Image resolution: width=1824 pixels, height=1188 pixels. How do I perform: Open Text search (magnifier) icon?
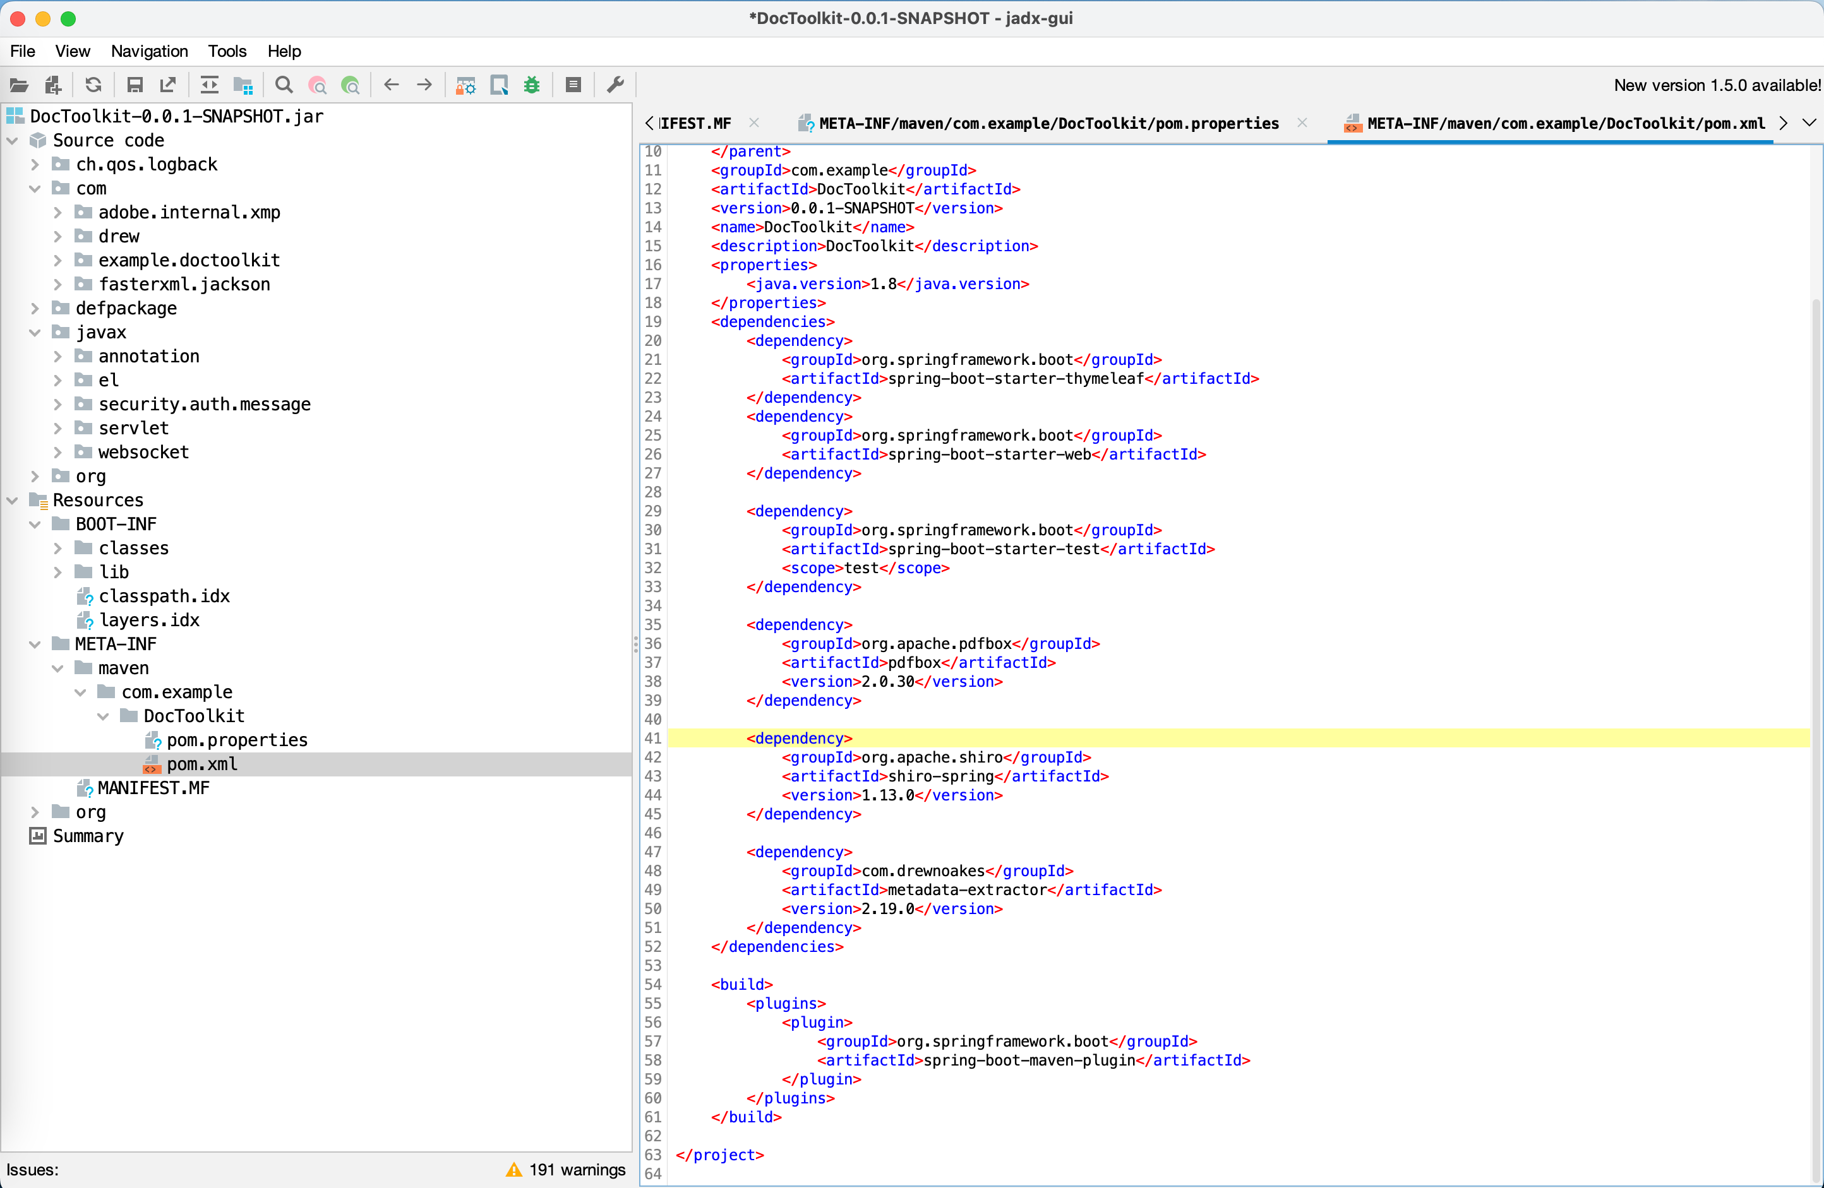pyautogui.click(x=284, y=85)
